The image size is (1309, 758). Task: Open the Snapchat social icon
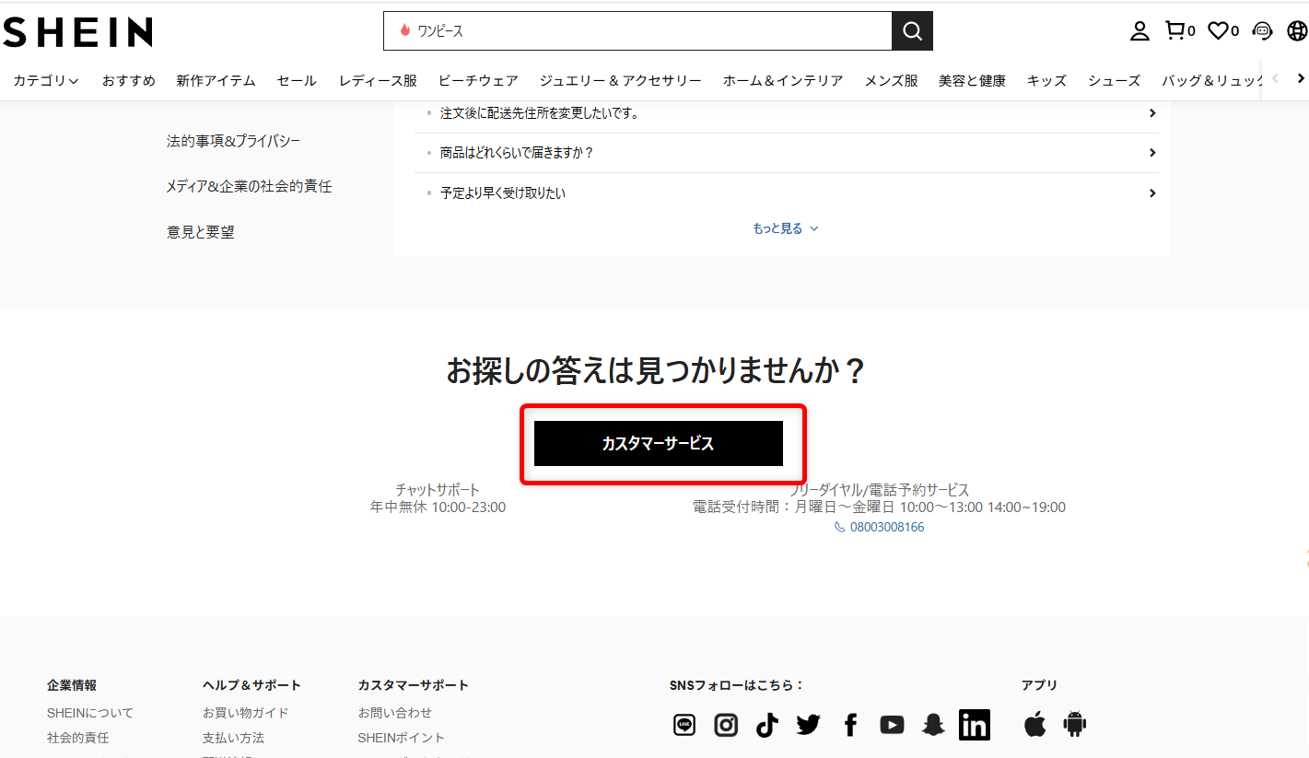933,725
